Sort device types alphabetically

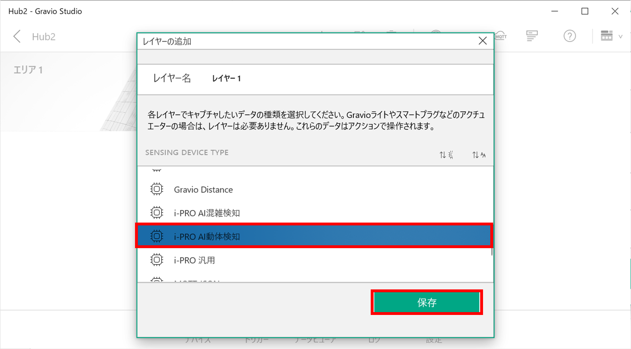tap(479, 155)
